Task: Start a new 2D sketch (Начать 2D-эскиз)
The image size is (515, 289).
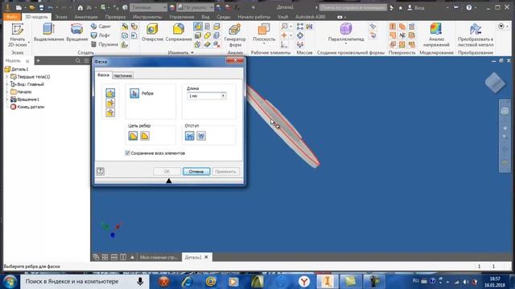Action: coord(17,35)
